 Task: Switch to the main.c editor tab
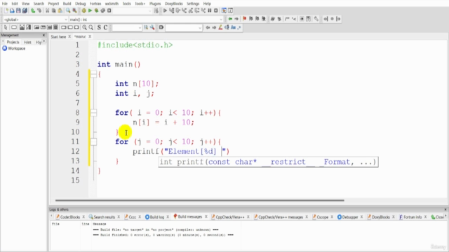pos(80,36)
